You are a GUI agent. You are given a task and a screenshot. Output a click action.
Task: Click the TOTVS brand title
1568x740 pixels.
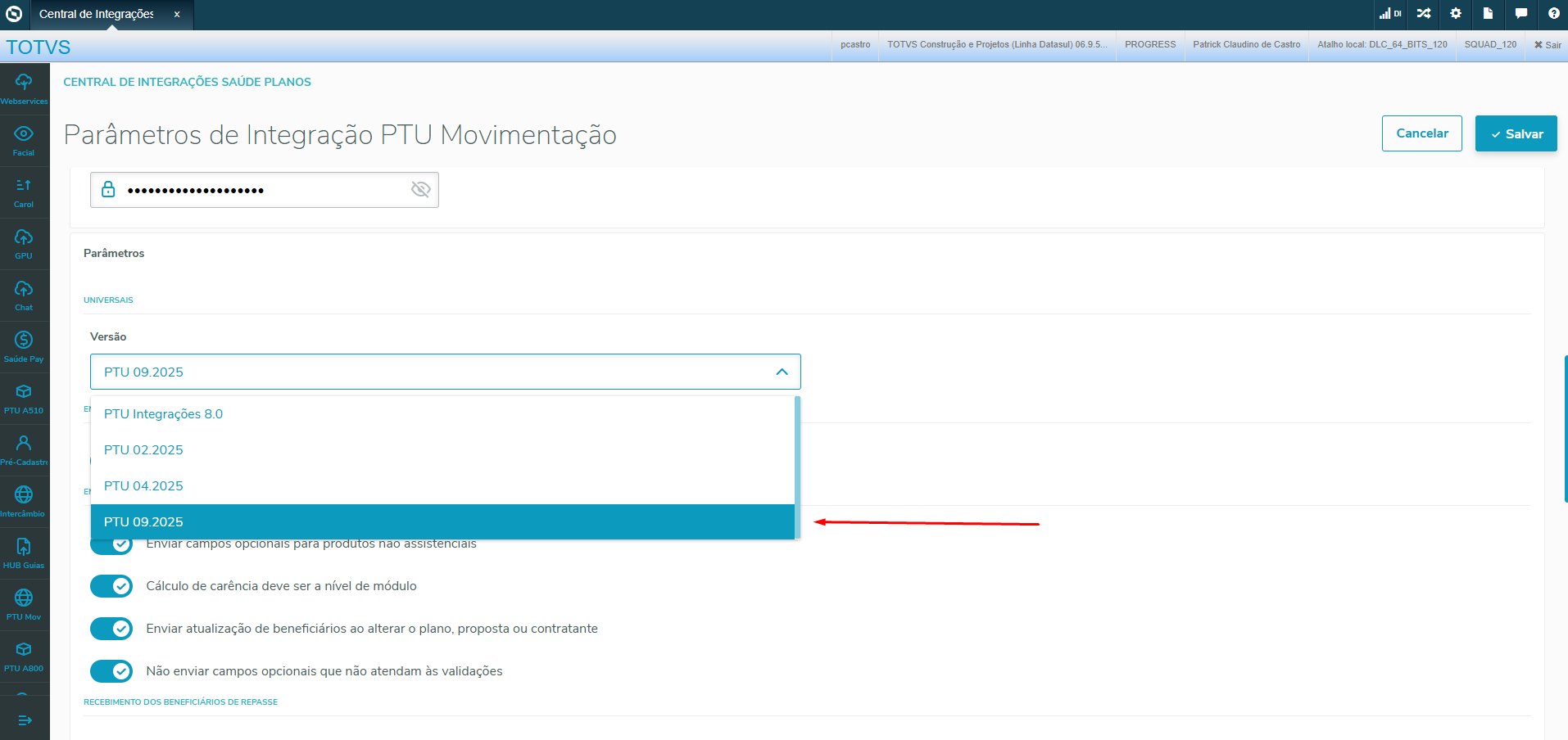[x=39, y=47]
